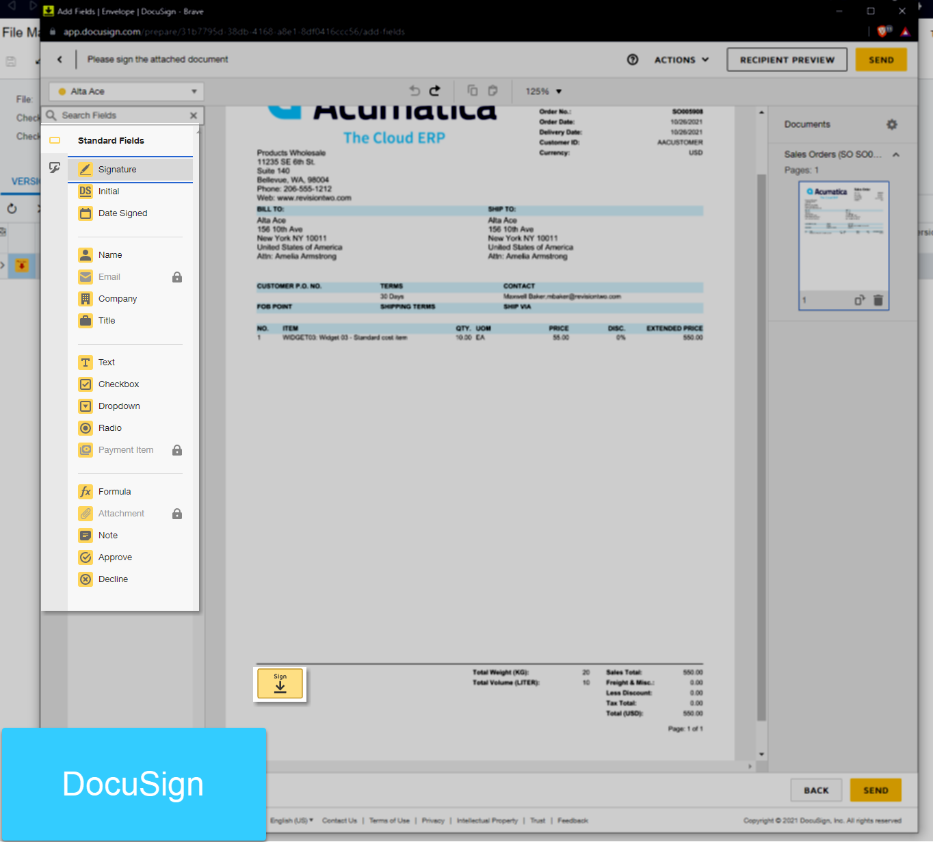Click page thumbnail rotate icon
The height and width of the screenshot is (842, 933).
click(x=860, y=300)
